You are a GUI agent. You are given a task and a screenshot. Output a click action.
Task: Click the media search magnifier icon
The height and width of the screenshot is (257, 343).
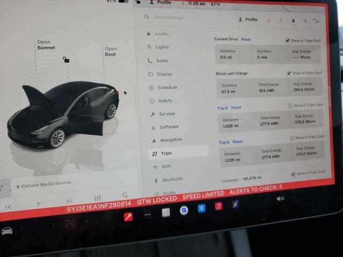[x=125, y=195]
